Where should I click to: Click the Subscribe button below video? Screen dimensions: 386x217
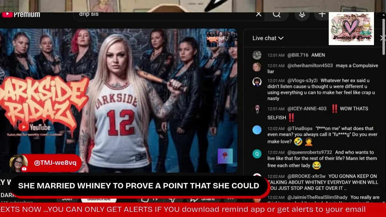pos(99,199)
